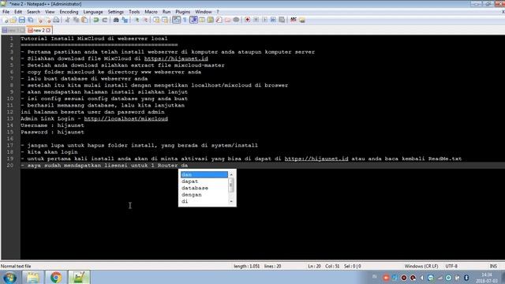Click the taskbar clock
This screenshot has height=284, width=505.
tap(487, 278)
